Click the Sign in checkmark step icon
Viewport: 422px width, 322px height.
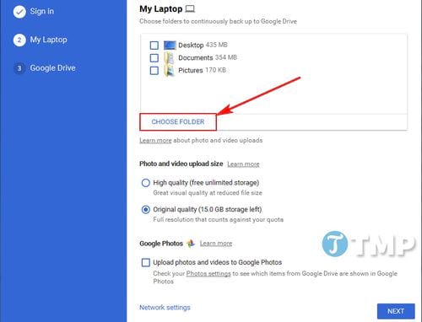(19, 12)
